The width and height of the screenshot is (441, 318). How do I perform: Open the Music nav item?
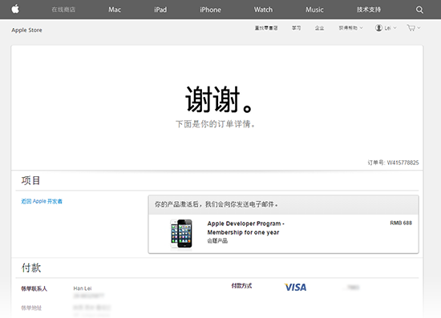point(314,10)
